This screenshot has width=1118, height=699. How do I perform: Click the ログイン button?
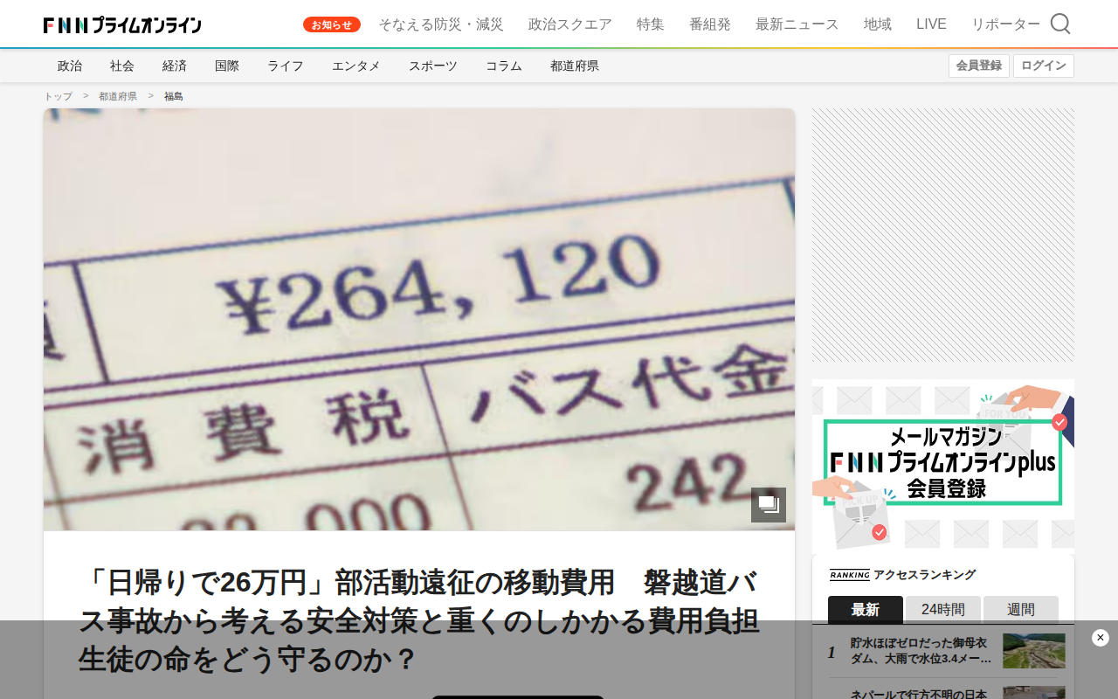[x=1044, y=66]
